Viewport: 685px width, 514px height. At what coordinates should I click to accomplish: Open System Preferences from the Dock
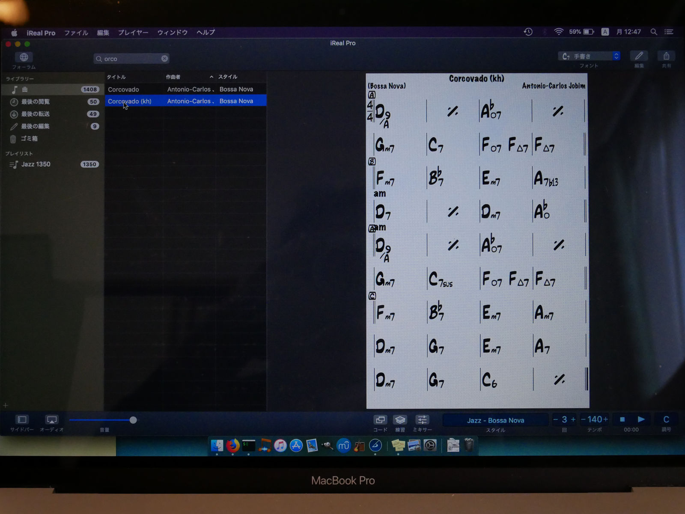[x=430, y=446]
